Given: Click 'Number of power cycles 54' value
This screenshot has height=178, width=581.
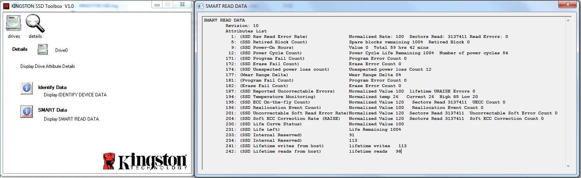Looking at the screenshot, I should coord(474,53).
